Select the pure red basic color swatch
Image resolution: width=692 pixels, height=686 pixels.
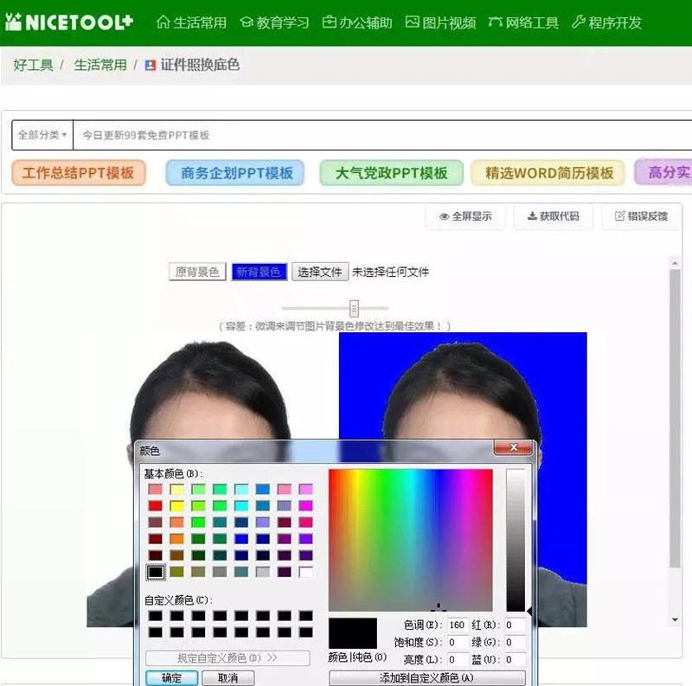pos(155,505)
